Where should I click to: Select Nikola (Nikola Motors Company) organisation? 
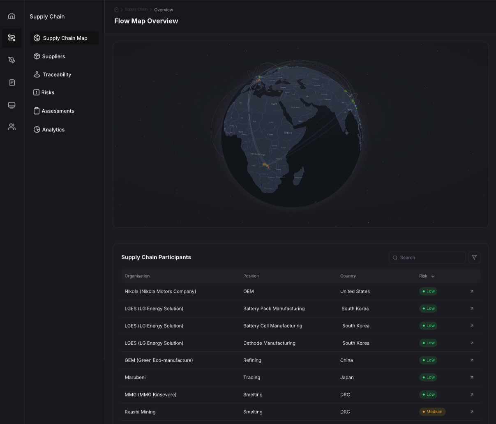point(160,291)
